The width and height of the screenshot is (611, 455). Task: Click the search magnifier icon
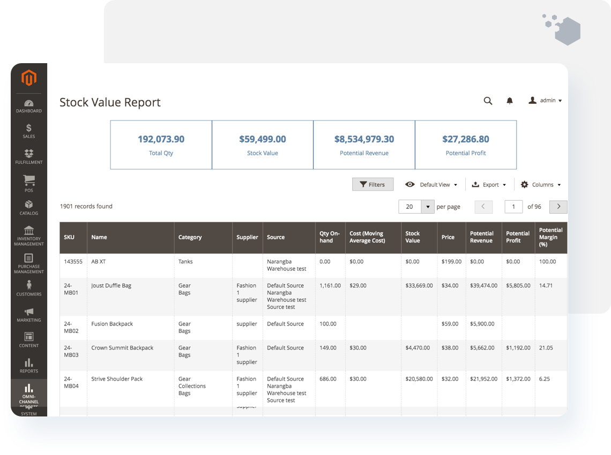[488, 101]
